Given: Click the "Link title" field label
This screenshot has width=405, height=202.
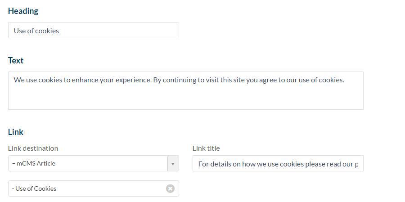Looking at the screenshot, I should [206, 148].
